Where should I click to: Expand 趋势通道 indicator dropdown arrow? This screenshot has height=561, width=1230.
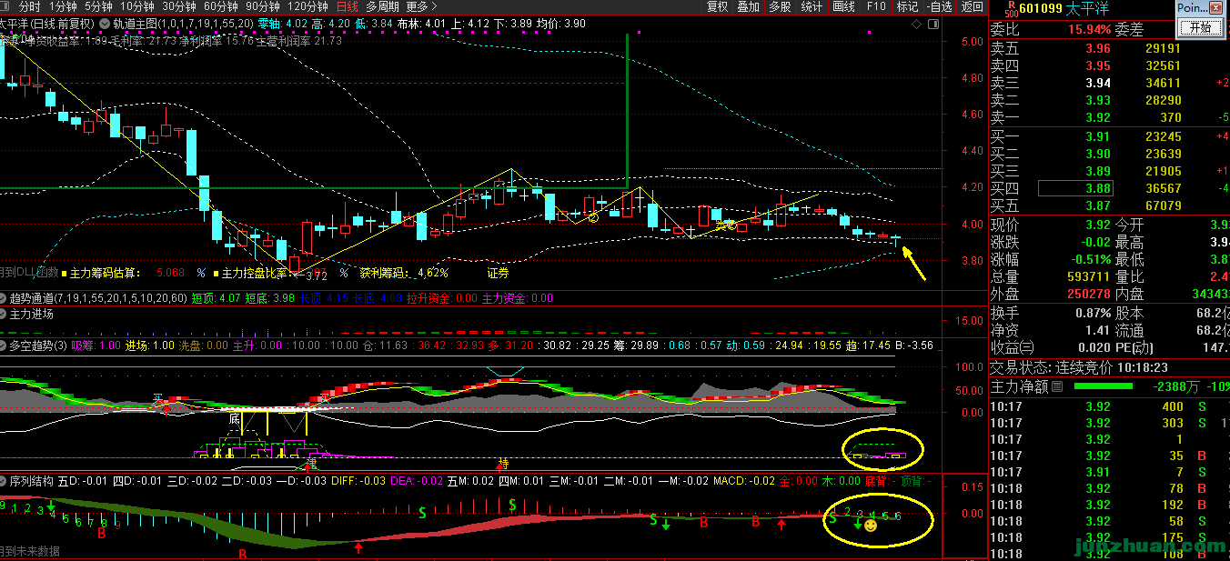[4, 298]
